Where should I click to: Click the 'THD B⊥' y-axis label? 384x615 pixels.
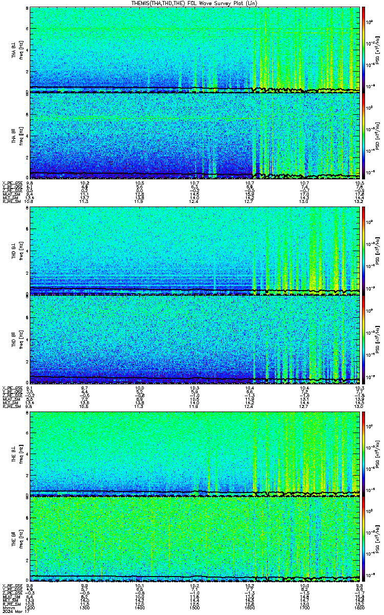(15, 252)
